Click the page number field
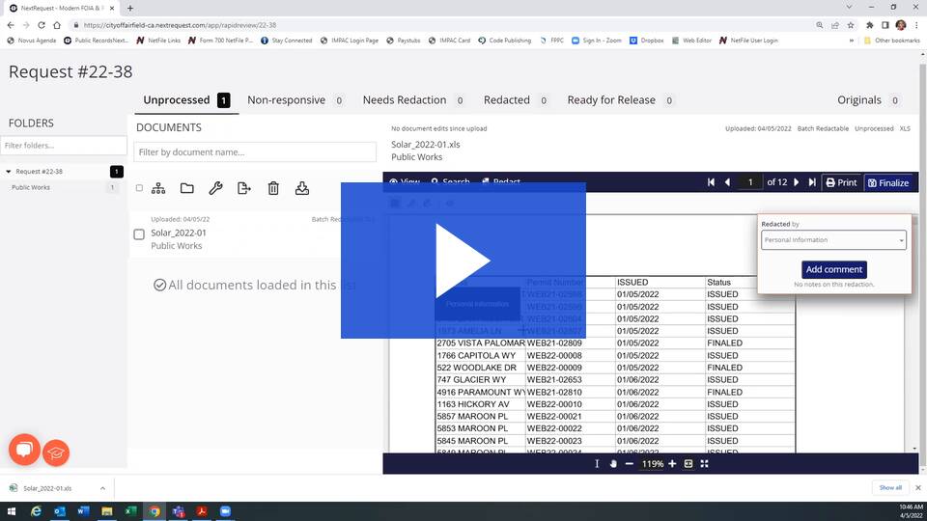The height and width of the screenshot is (521, 927). point(750,182)
